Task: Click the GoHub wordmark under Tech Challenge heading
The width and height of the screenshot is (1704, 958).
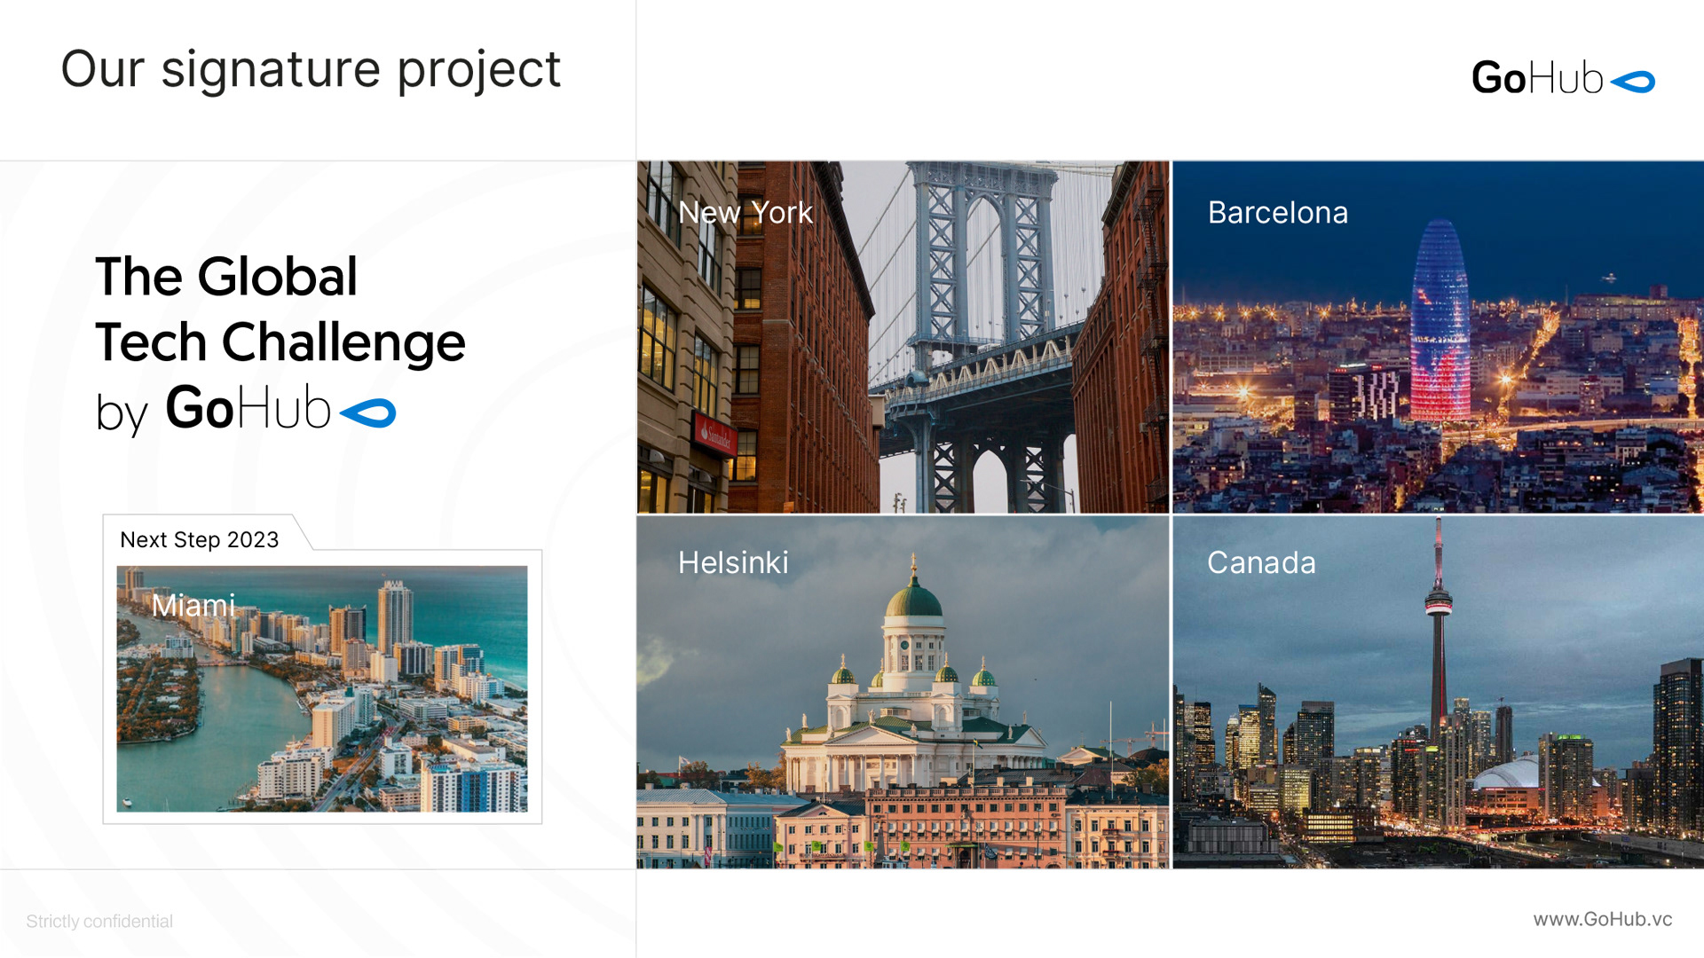Action: click(x=248, y=409)
